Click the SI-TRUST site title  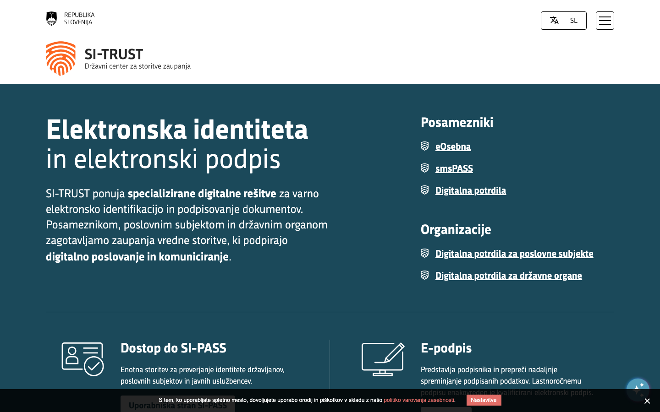pyautogui.click(x=114, y=54)
